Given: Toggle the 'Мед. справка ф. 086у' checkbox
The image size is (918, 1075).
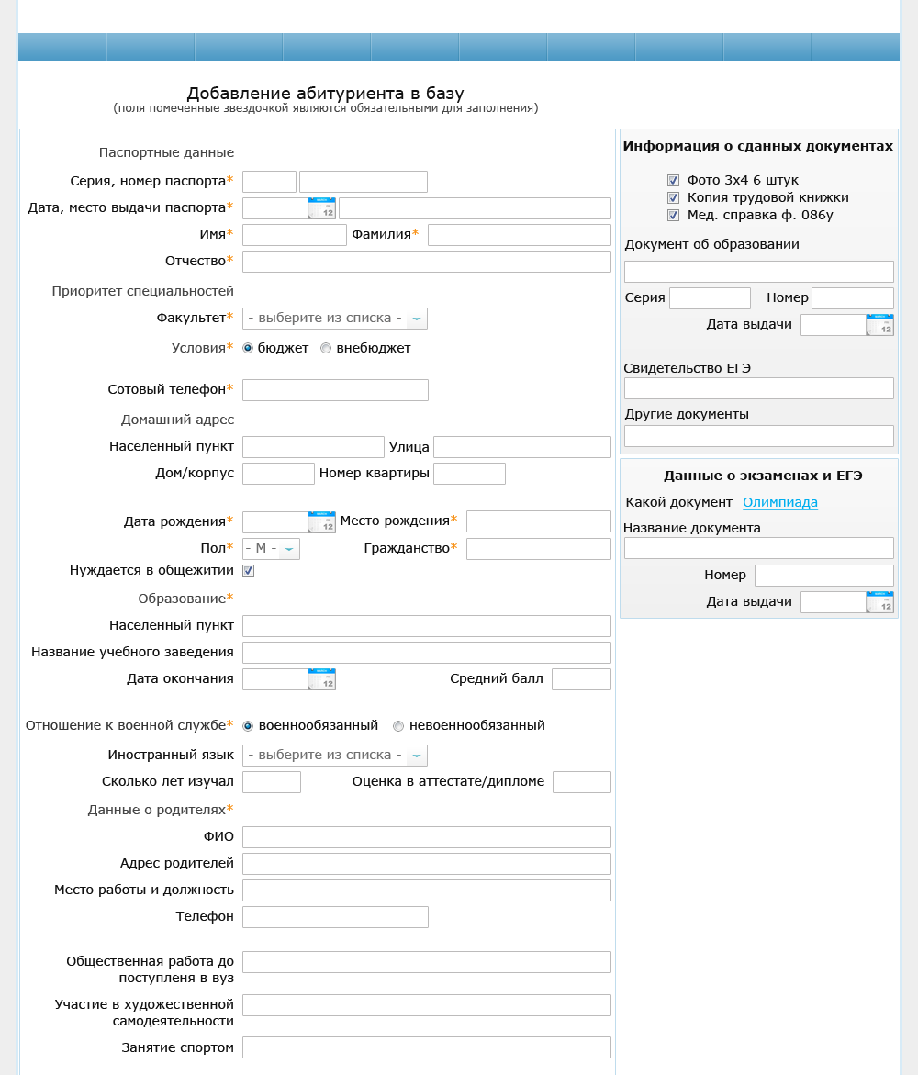Looking at the screenshot, I should [x=674, y=215].
